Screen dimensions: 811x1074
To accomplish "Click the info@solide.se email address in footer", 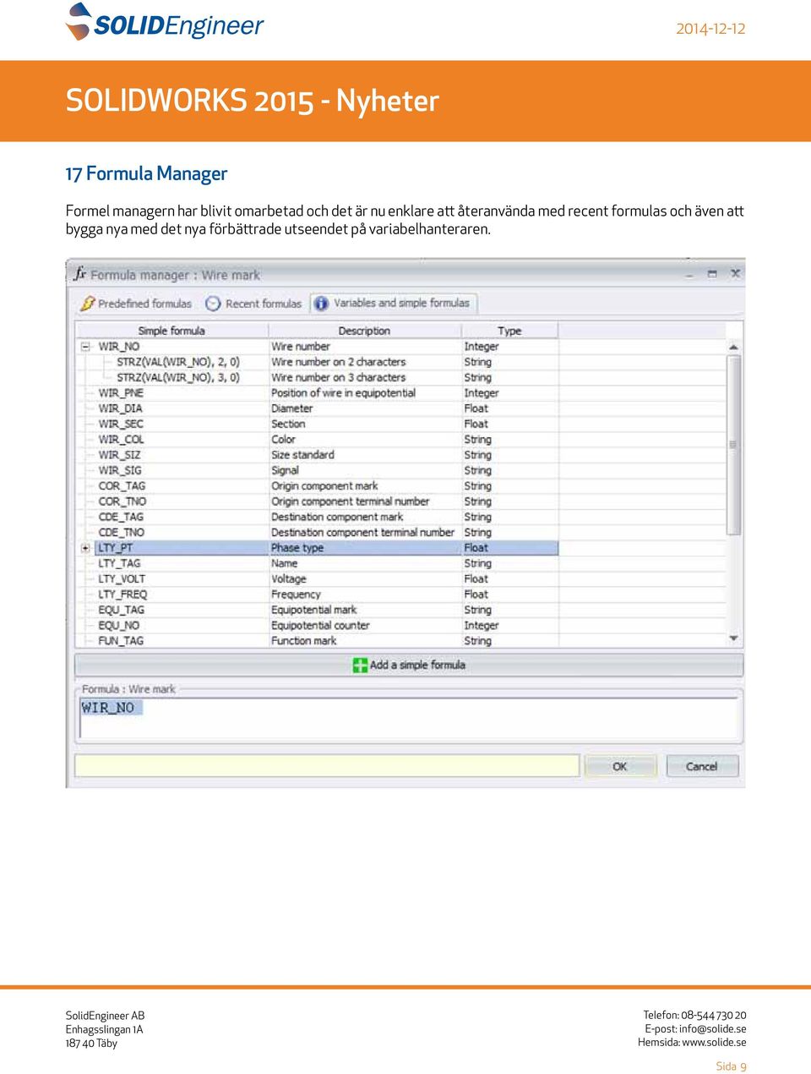I will click(712, 1029).
